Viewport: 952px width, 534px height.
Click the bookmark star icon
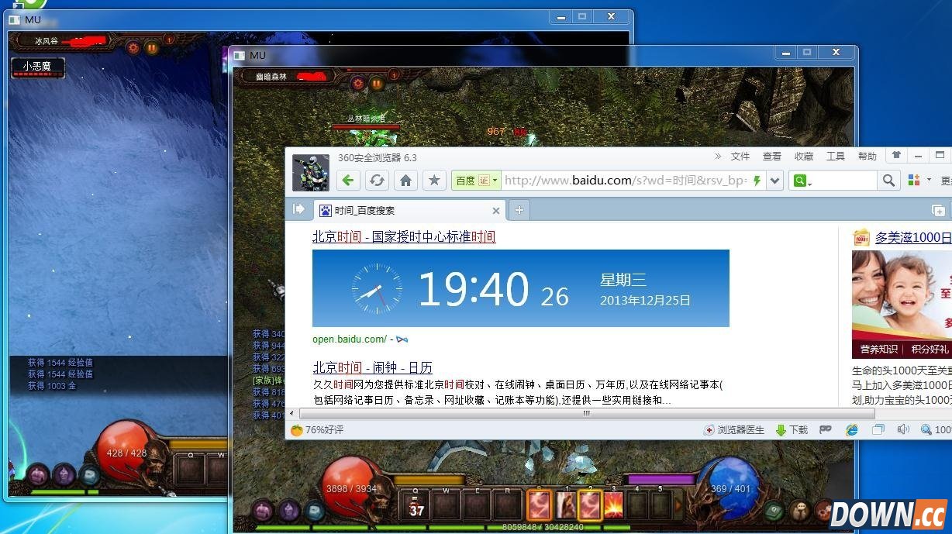point(434,180)
